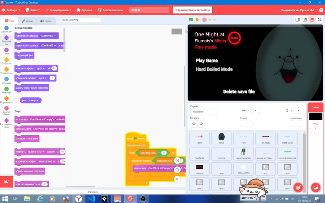Image resolution: width=325 pixels, height=203 pixels.
Task: Open the Backpack bar
Action: [x=93, y=192]
